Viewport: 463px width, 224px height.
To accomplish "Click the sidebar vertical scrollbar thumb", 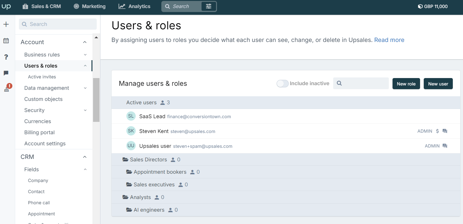I will point(96,100).
